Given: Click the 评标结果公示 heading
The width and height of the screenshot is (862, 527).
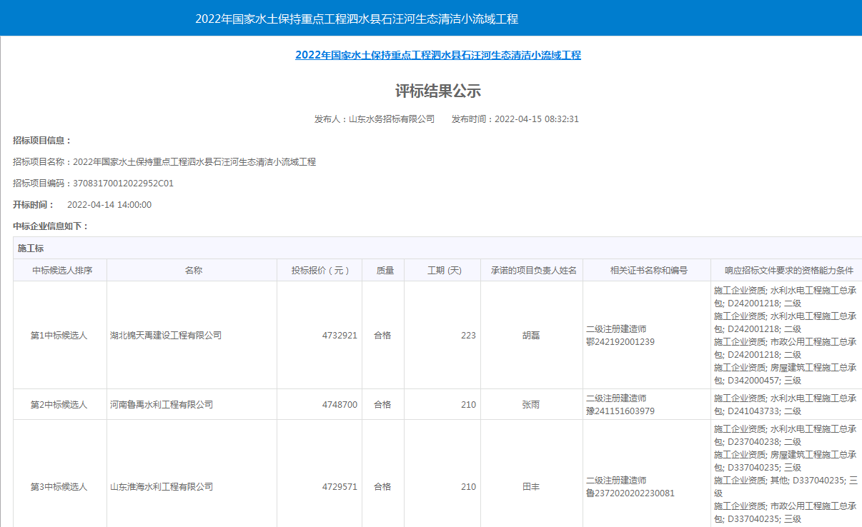Looking at the screenshot, I should (437, 91).
